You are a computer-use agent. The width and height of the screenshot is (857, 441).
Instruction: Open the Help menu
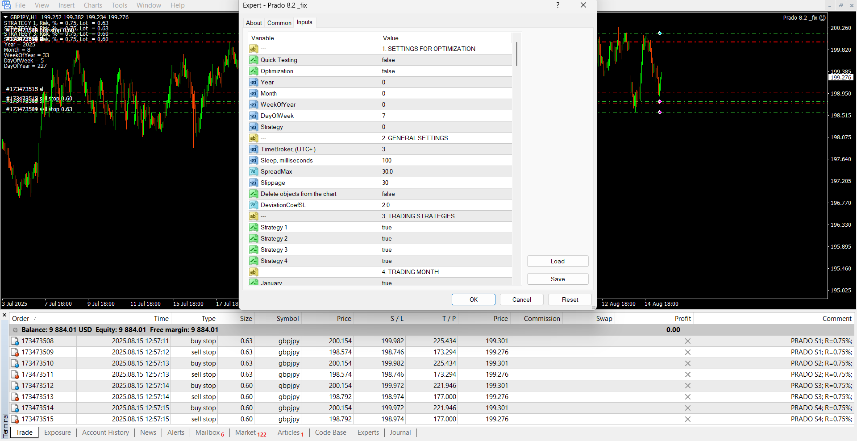[177, 5]
